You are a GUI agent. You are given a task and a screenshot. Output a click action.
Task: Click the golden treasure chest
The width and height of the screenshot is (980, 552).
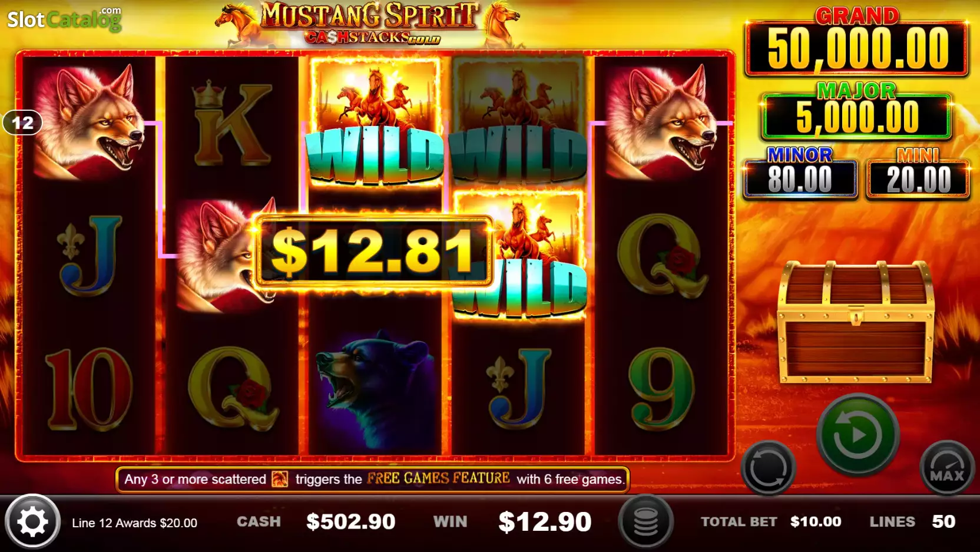(x=856, y=323)
